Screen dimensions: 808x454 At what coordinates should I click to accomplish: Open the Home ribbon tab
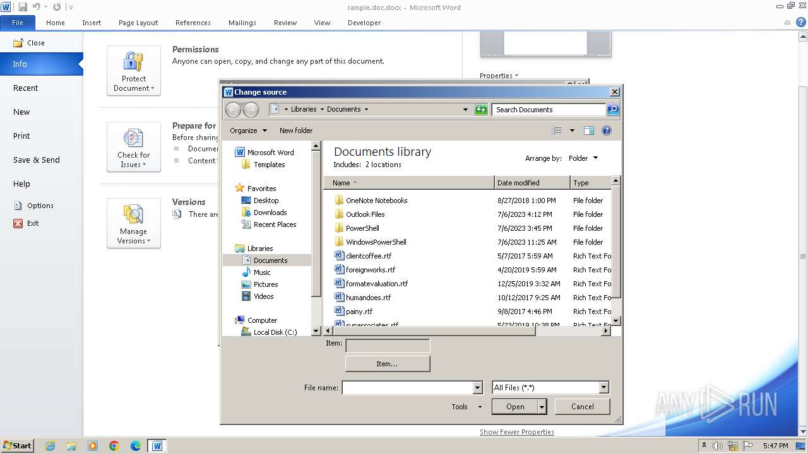pyautogui.click(x=56, y=23)
